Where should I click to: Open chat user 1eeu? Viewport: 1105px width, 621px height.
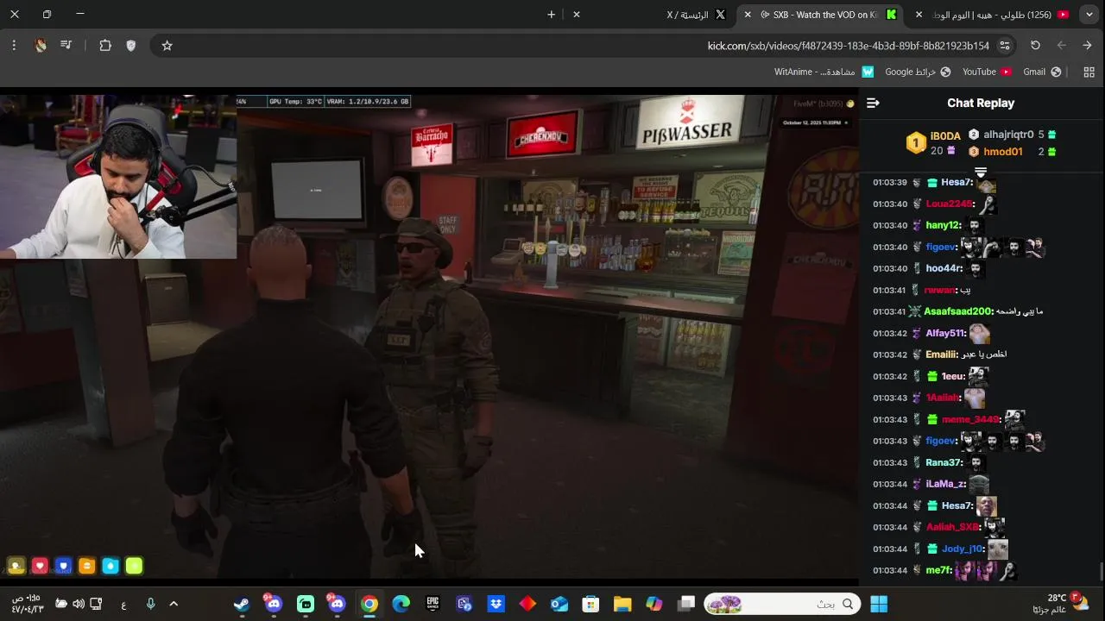[953, 377]
